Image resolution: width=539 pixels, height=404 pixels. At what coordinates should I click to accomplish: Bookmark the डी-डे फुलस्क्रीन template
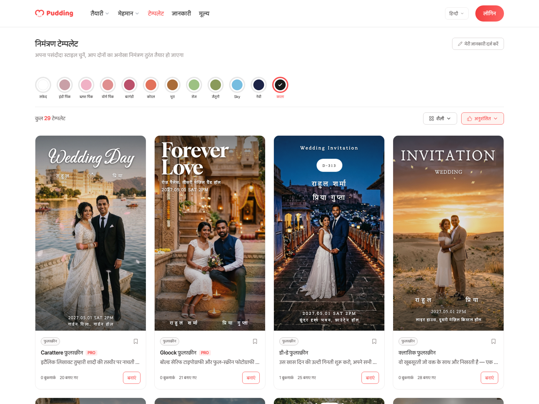[x=374, y=341]
